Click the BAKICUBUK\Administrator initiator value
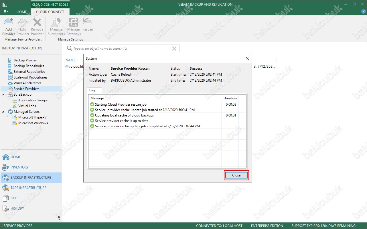Screen dimensions: 367x229 click(131, 81)
